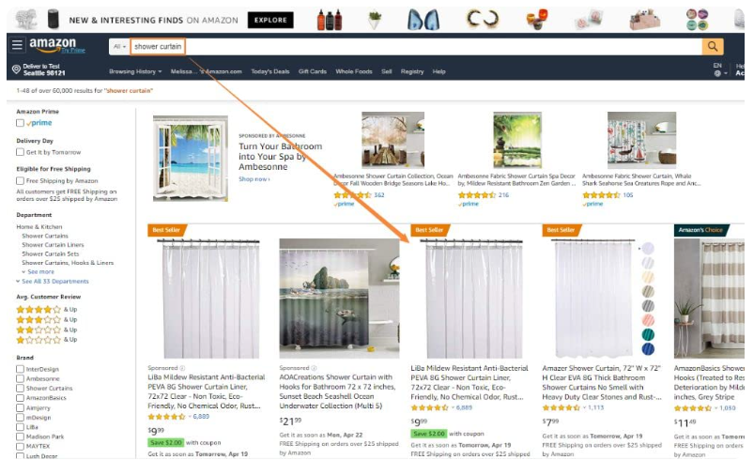Open the All departments search dropdown

coord(119,47)
